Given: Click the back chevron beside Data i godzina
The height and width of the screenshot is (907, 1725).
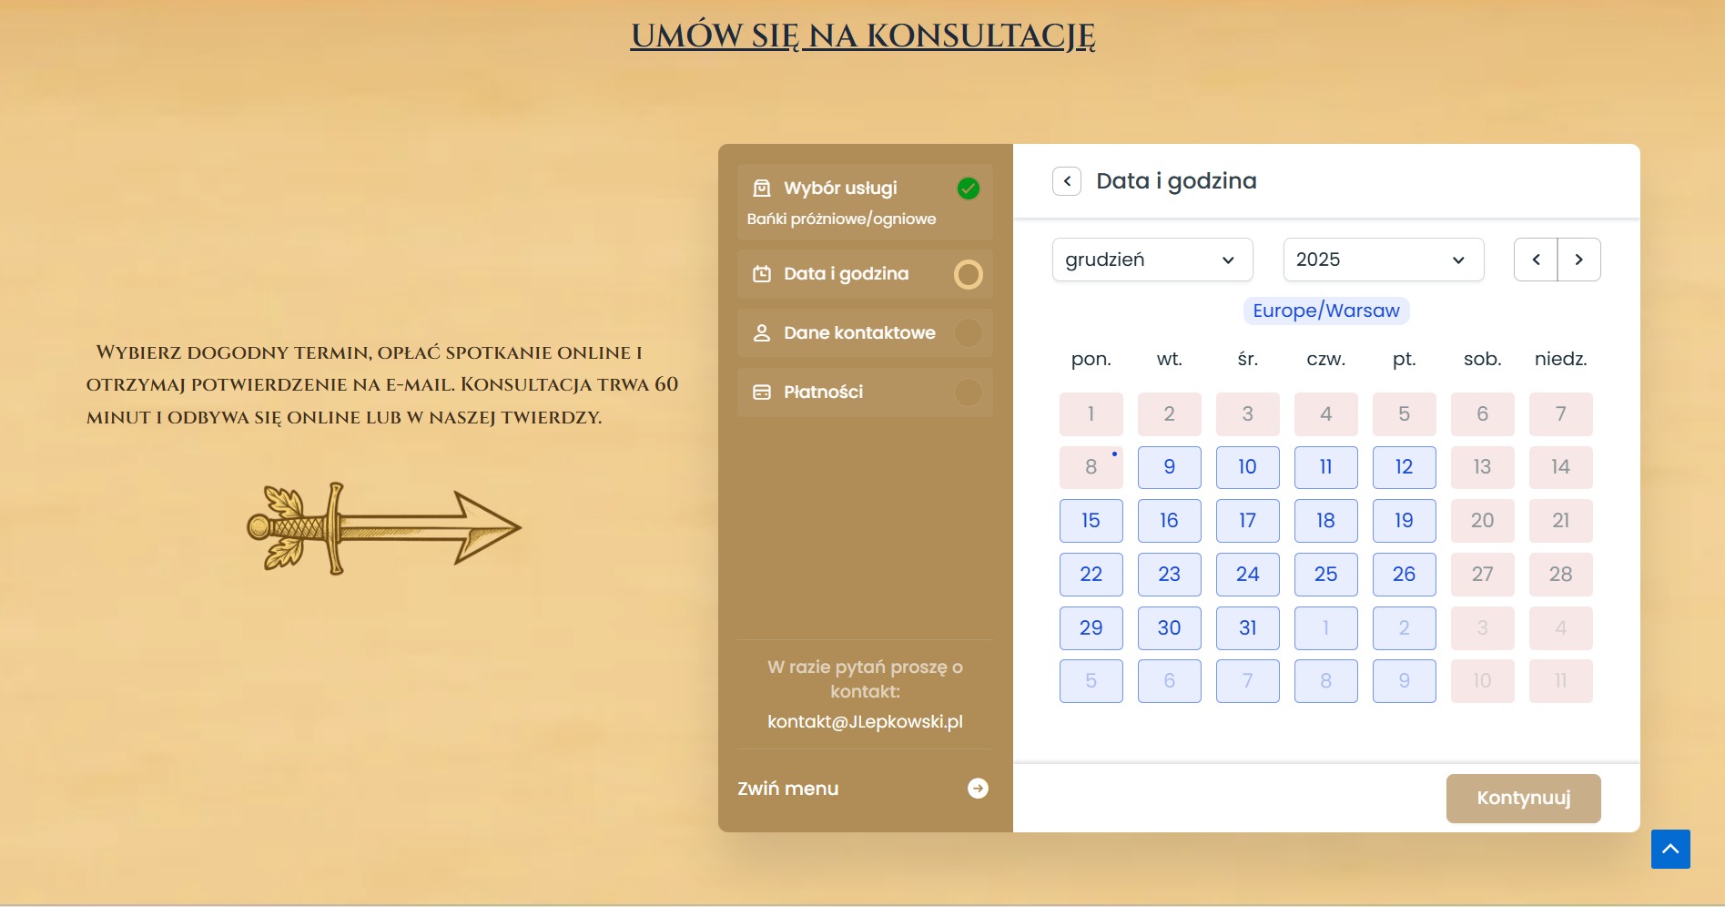Looking at the screenshot, I should (x=1065, y=181).
